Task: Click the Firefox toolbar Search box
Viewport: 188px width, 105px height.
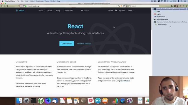Action: (x=144, y=6)
